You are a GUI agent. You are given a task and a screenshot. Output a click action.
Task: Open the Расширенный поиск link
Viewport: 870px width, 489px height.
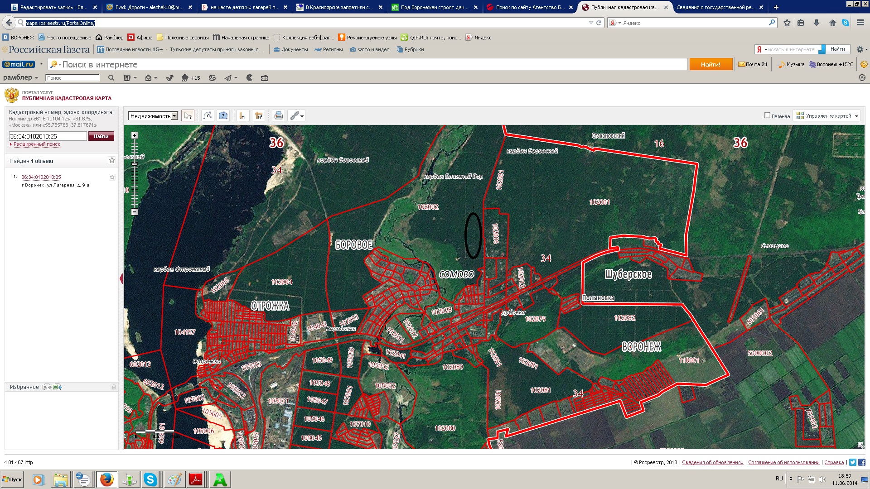coord(37,144)
